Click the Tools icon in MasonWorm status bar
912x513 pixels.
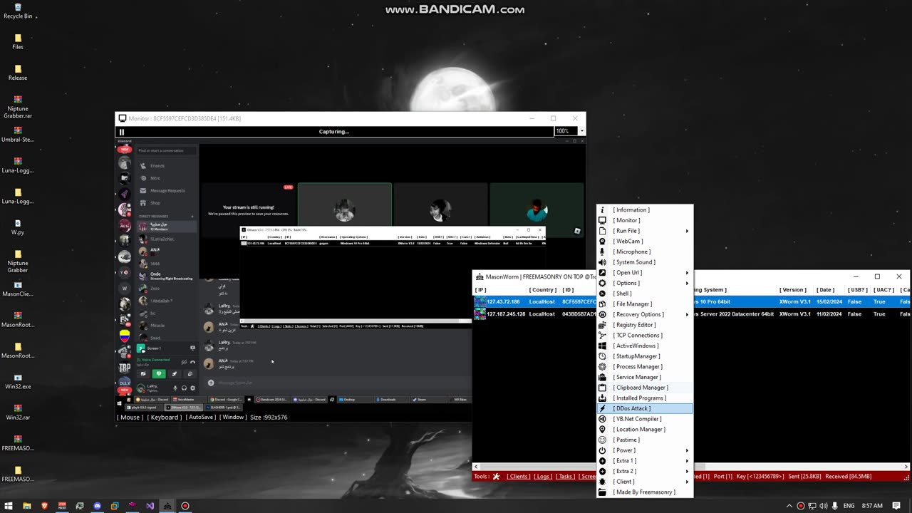496,476
